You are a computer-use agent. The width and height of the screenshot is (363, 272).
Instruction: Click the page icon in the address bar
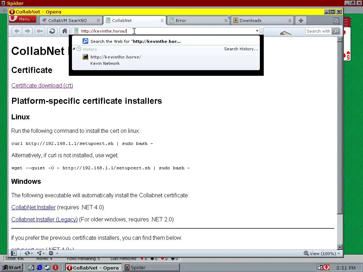77,31
